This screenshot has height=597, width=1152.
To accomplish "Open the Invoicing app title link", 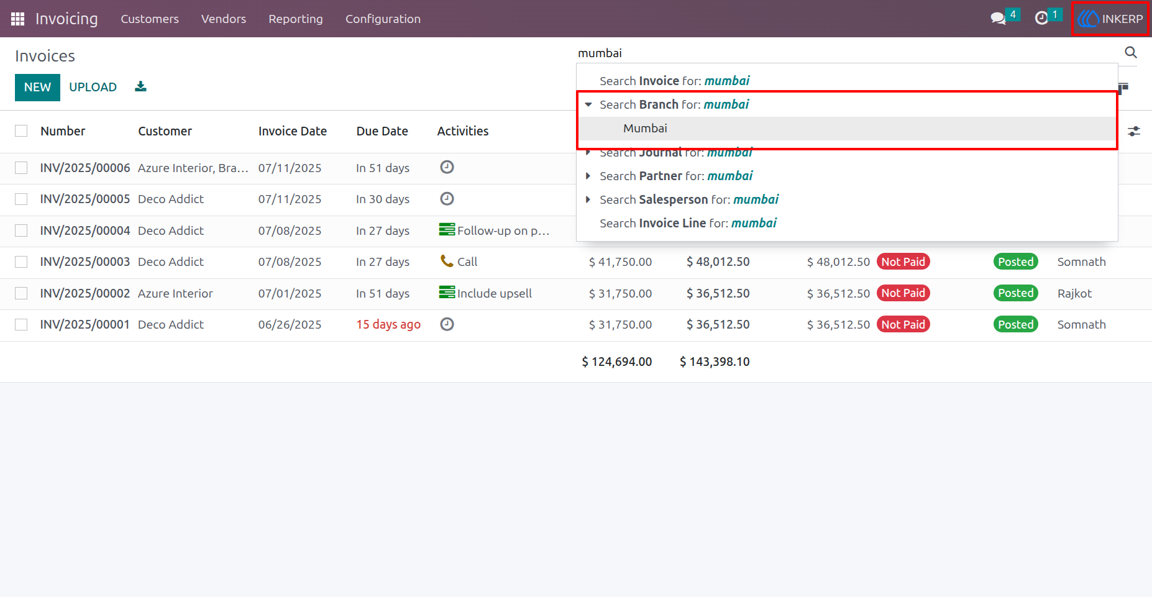I will click(x=66, y=19).
